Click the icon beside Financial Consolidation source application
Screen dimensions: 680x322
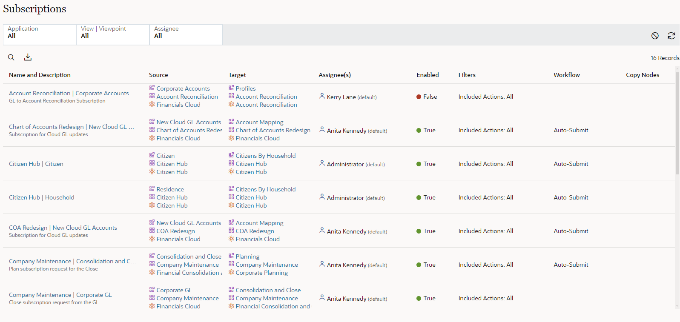(152, 272)
